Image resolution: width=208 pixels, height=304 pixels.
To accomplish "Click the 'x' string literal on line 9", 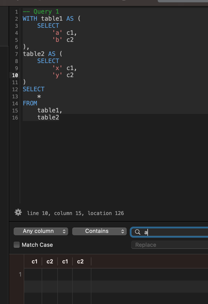I will 57,68.
